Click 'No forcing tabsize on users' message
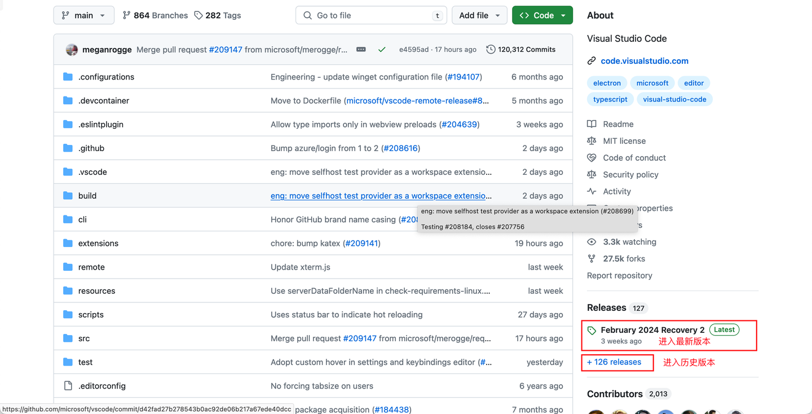 pyautogui.click(x=322, y=386)
